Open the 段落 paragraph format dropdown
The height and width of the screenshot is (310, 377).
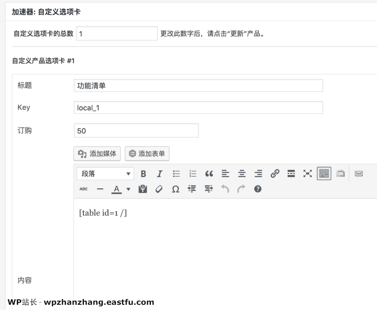[105, 174]
